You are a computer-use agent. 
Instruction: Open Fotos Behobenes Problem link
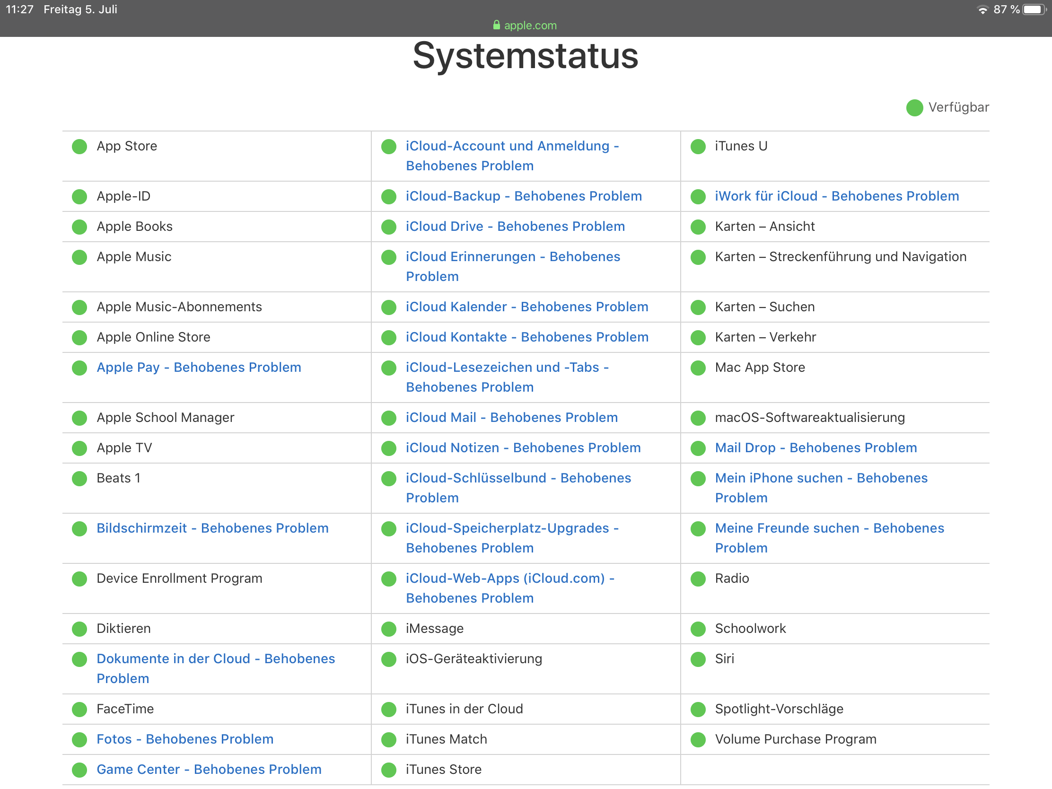[x=185, y=739]
